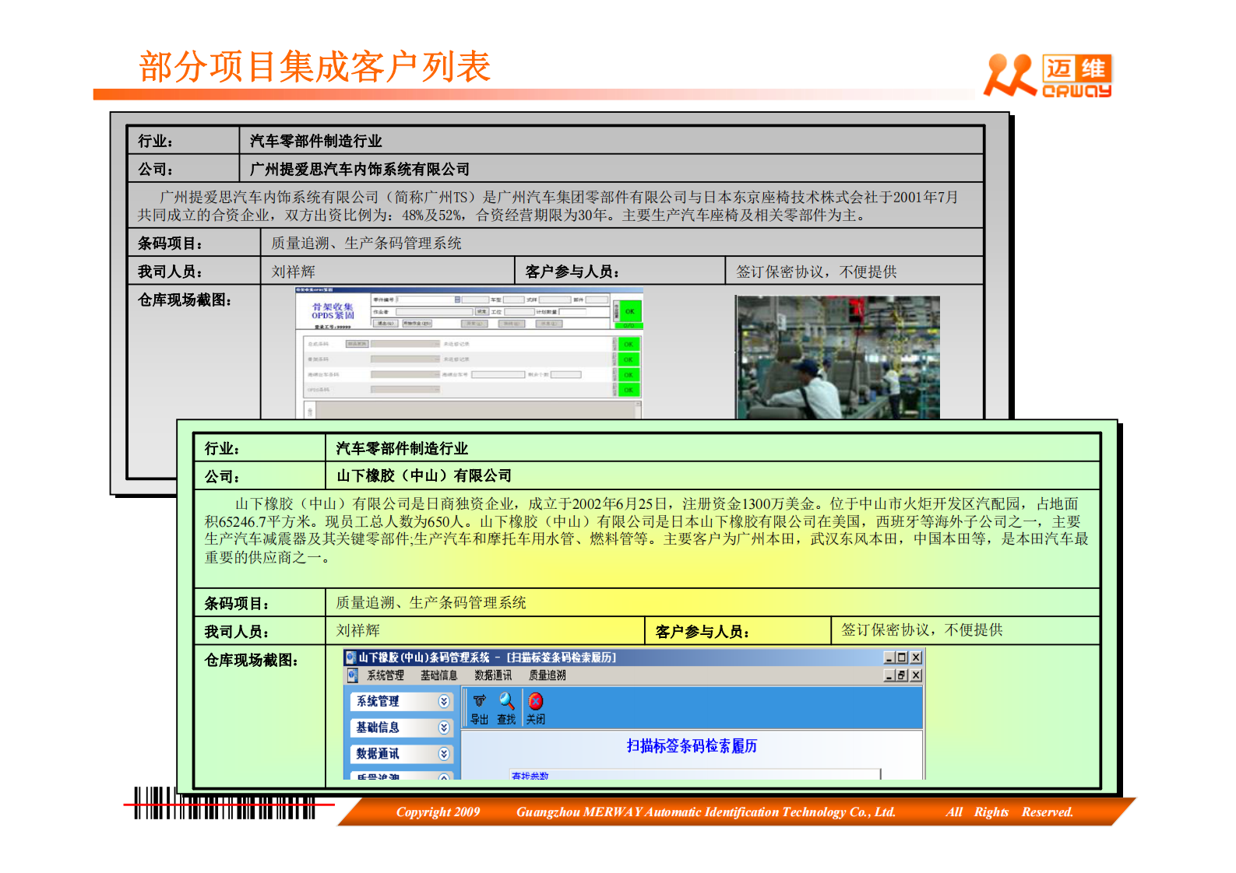The image size is (1236, 873).
Task: Click the 骨架收集 OPDS紧固 heading
Action: (x=333, y=311)
